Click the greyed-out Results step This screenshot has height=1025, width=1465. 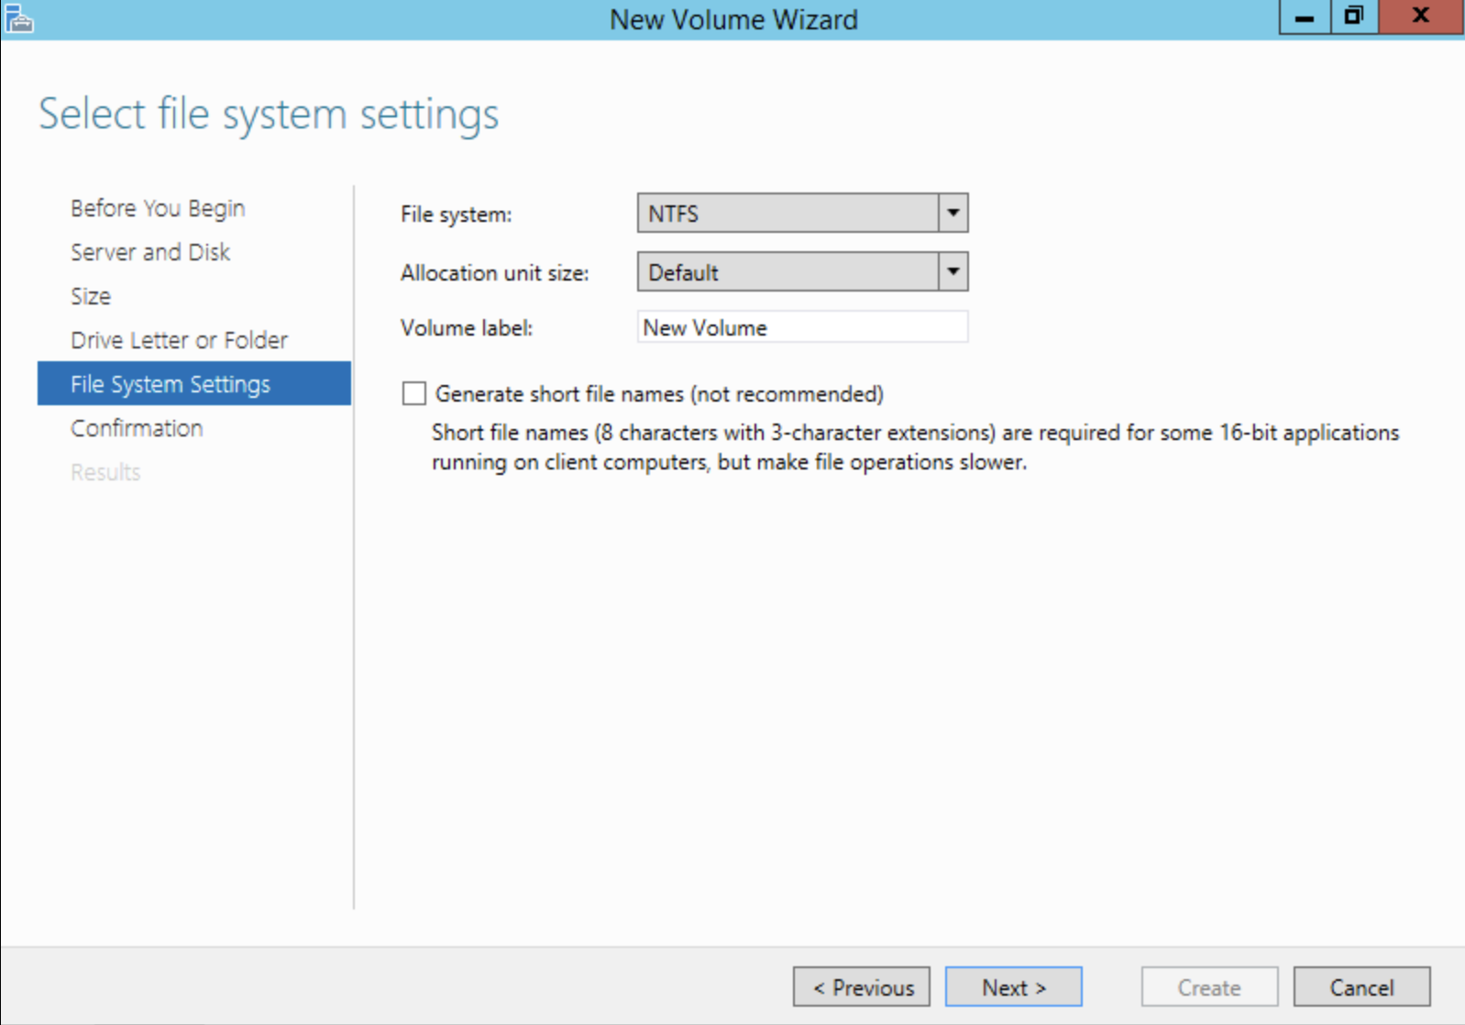105,472
